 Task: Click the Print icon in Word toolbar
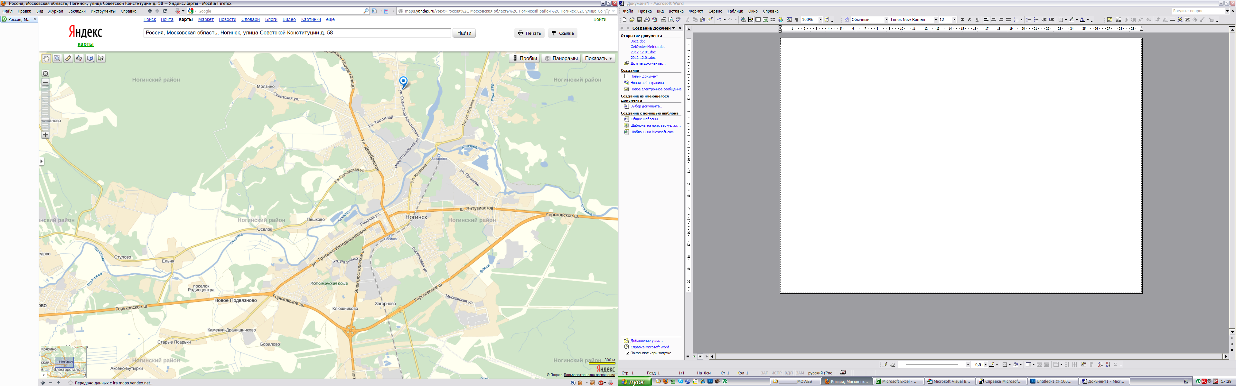[664, 20]
